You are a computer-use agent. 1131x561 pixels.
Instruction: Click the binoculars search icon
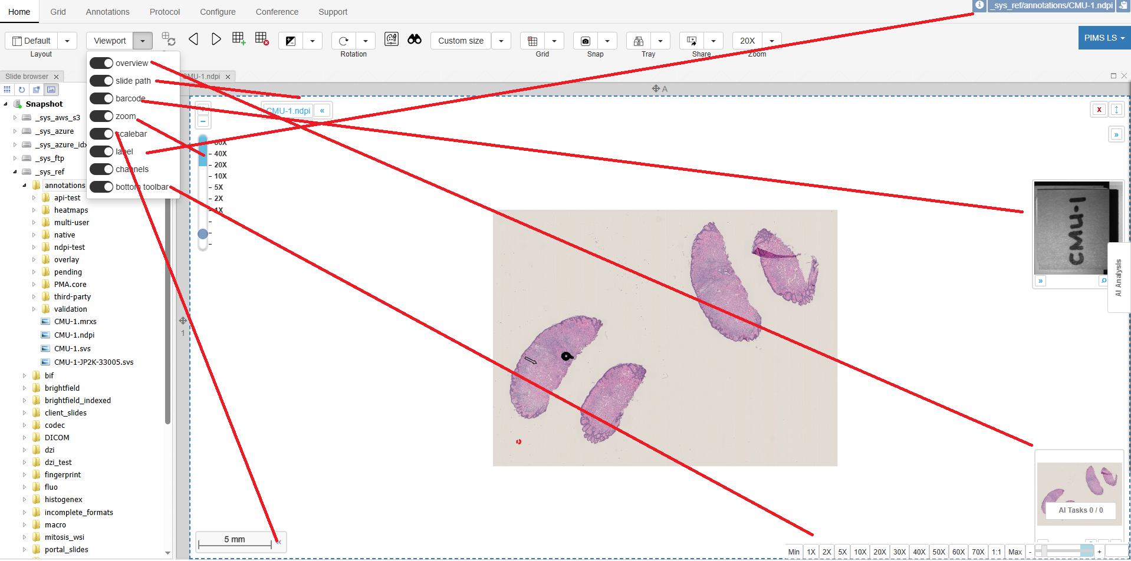[x=415, y=39]
